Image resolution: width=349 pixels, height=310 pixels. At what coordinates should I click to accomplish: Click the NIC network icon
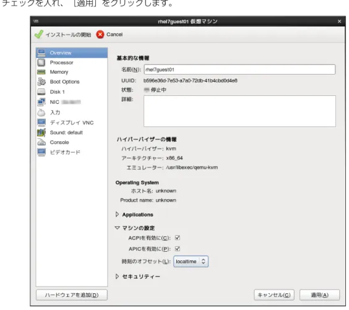tap(41, 102)
